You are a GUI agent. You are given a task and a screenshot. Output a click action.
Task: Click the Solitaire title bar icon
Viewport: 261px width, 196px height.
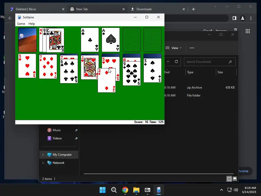point(19,17)
